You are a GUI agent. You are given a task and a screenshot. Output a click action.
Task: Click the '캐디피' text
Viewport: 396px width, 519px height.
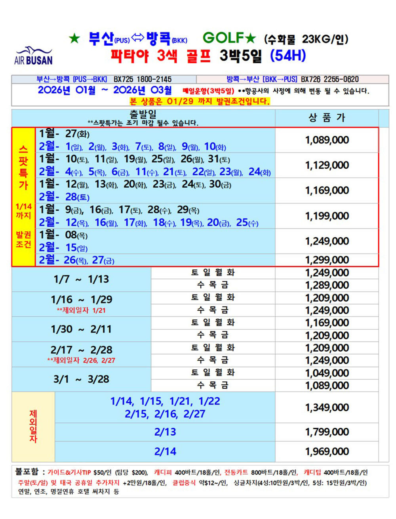[163, 472]
